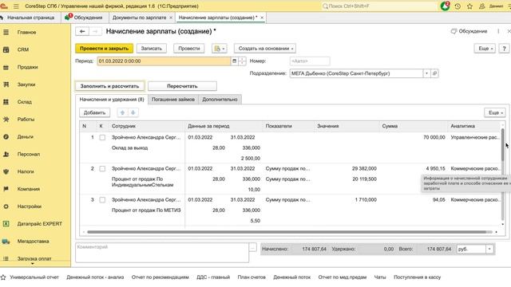Tick the checkbox in row 1

pos(102,137)
